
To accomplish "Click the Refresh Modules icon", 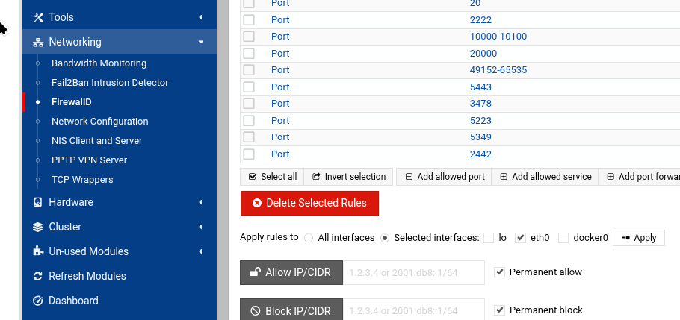I will point(38,276).
